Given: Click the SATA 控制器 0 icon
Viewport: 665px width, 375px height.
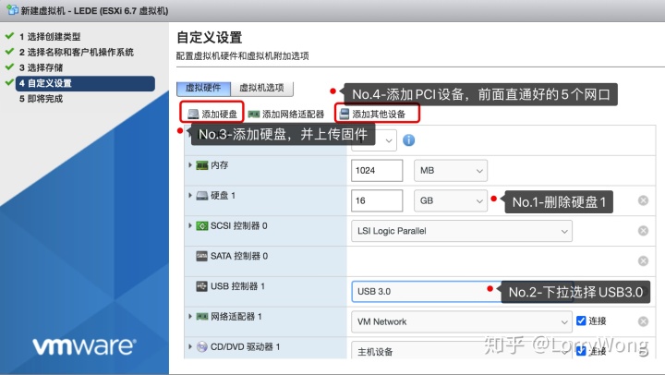Looking at the screenshot, I should (x=202, y=256).
